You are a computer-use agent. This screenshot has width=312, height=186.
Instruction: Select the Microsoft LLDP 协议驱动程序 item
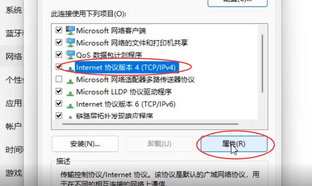point(124,92)
